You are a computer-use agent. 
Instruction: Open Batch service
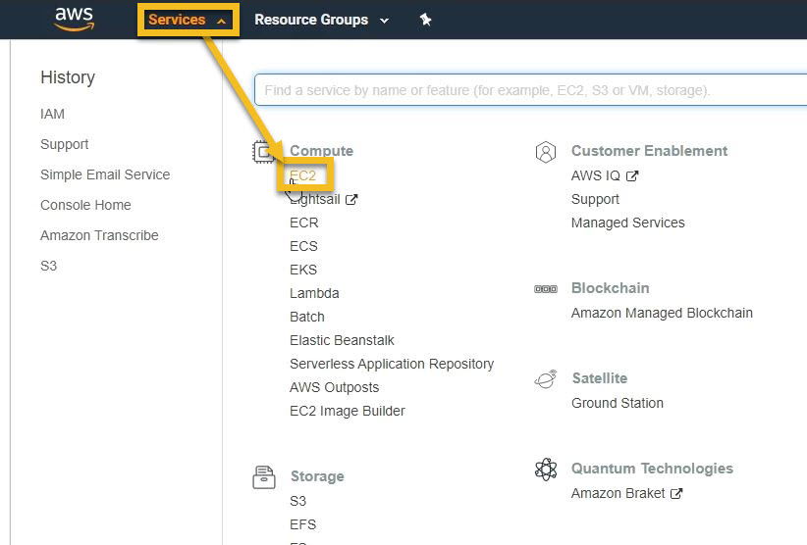click(x=307, y=317)
